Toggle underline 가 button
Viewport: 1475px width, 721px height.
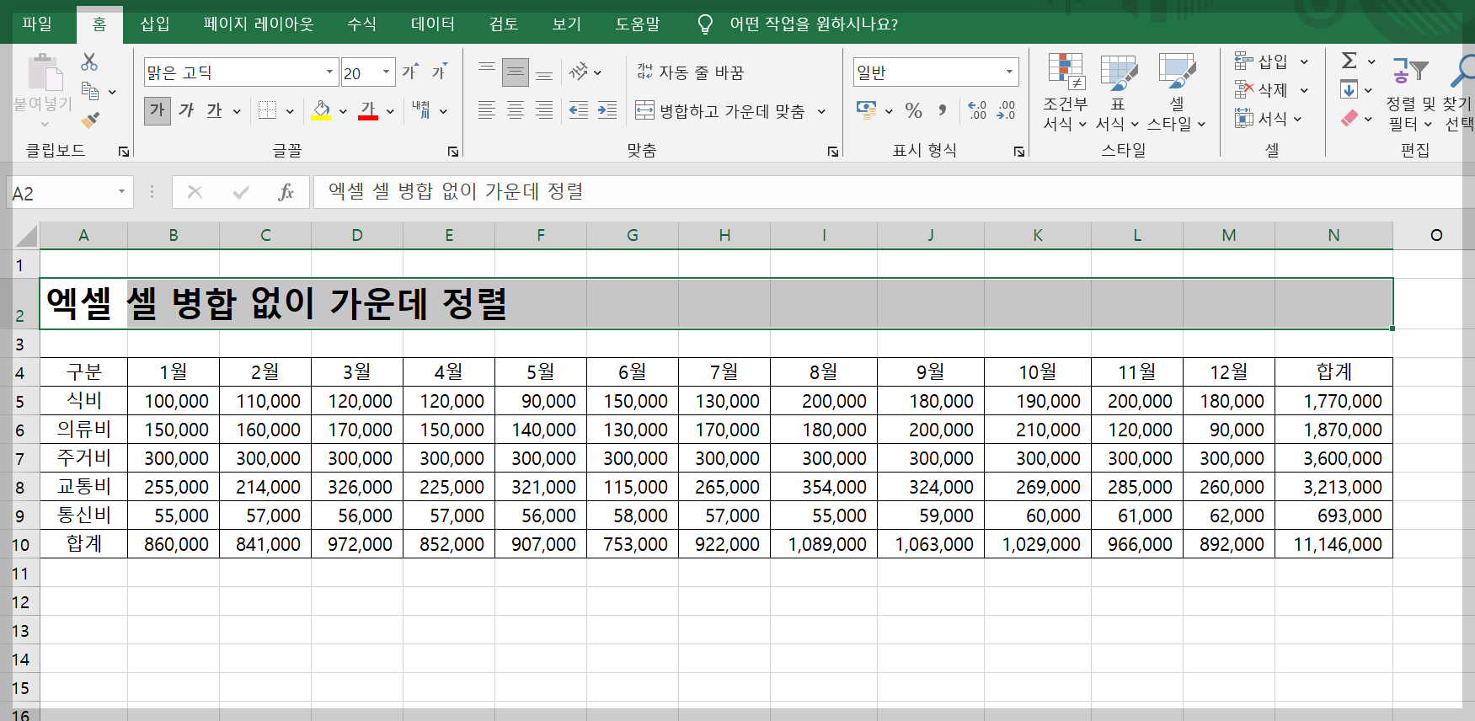pyautogui.click(x=215, y=110)
